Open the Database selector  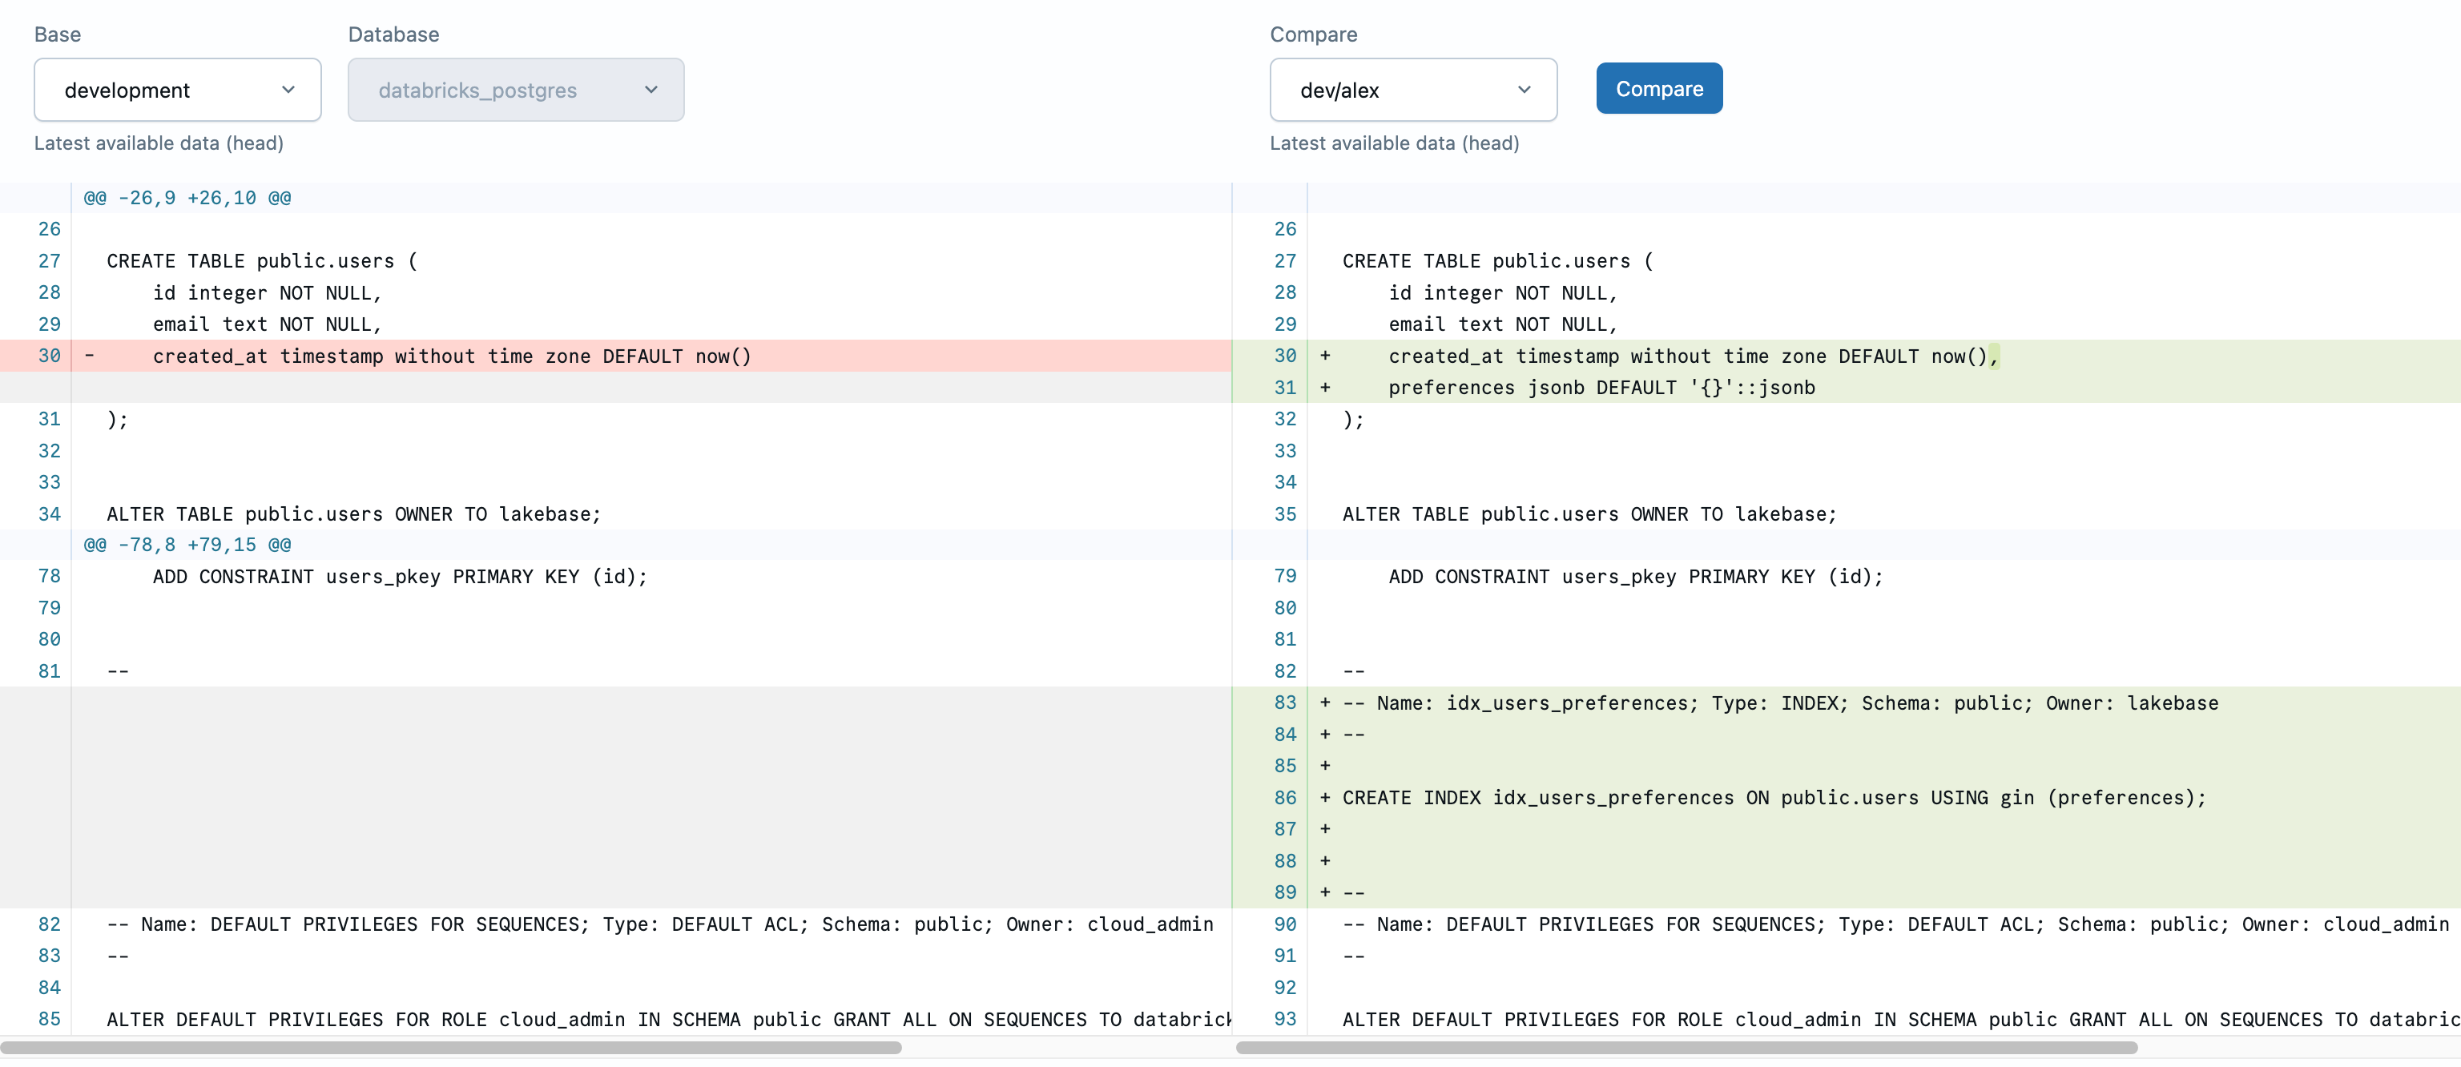tap(515, 90)
